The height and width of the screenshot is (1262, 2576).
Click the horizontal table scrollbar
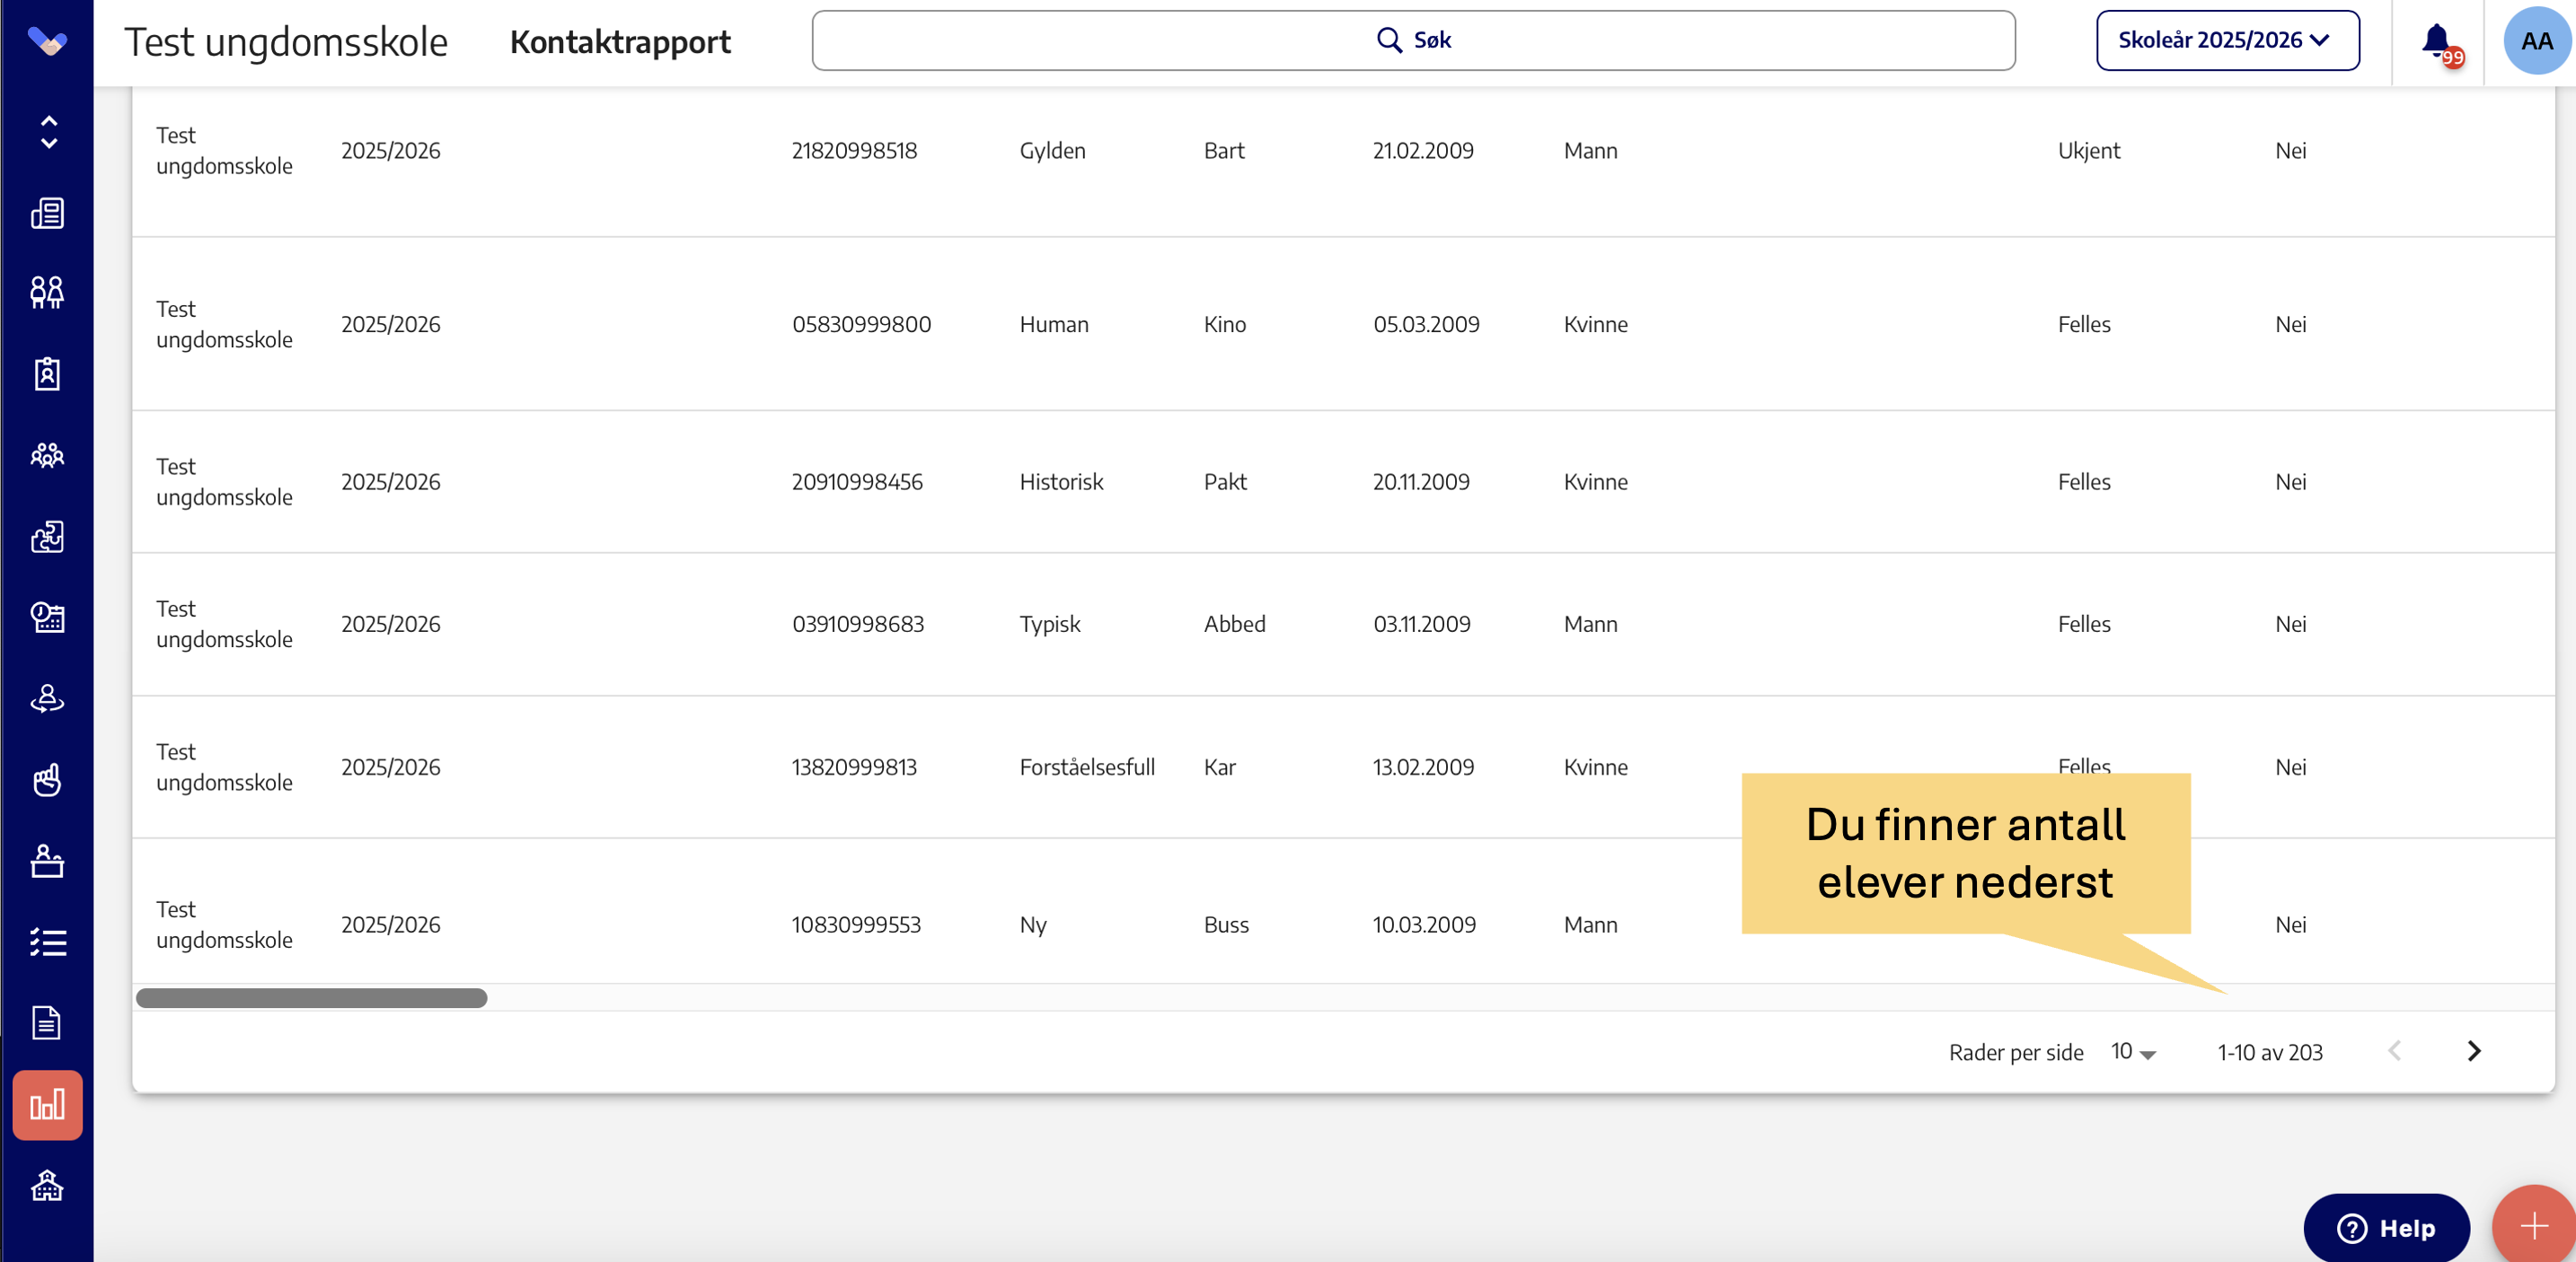[312, 998]
